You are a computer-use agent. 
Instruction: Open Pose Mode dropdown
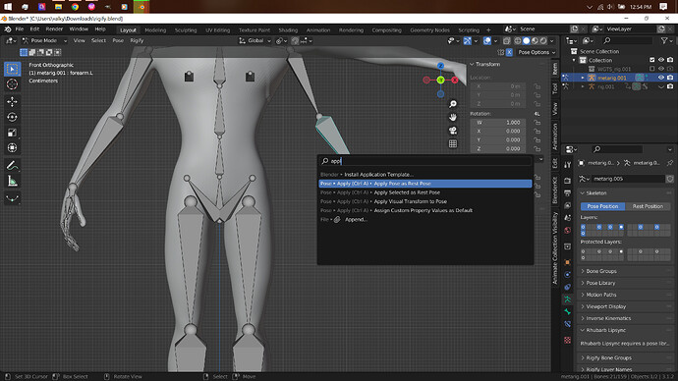(x=44, y=40)
